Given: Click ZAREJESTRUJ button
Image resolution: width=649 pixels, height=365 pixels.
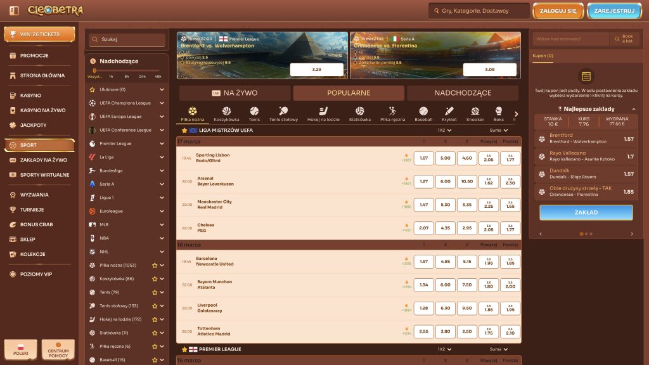Looking at the screenshot, I should point(614,11).
